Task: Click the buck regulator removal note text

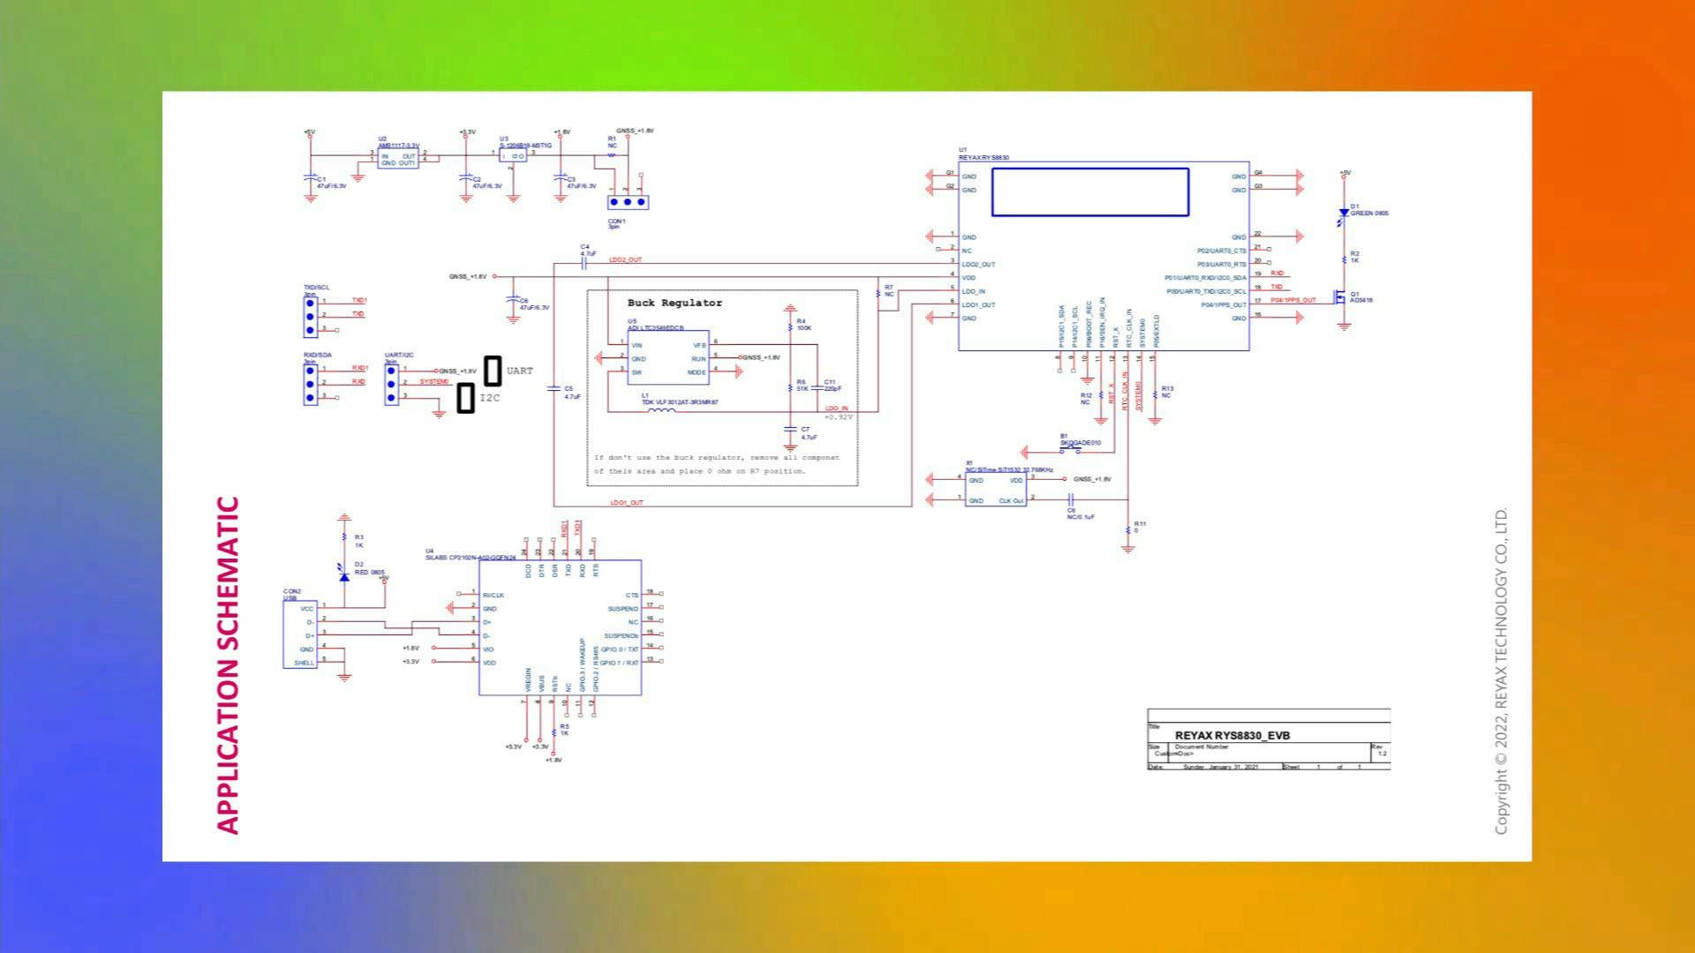Action: point(716,464)
